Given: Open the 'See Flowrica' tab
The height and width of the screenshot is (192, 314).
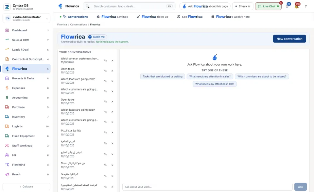Looking at the screenshot, I should 190,17.
